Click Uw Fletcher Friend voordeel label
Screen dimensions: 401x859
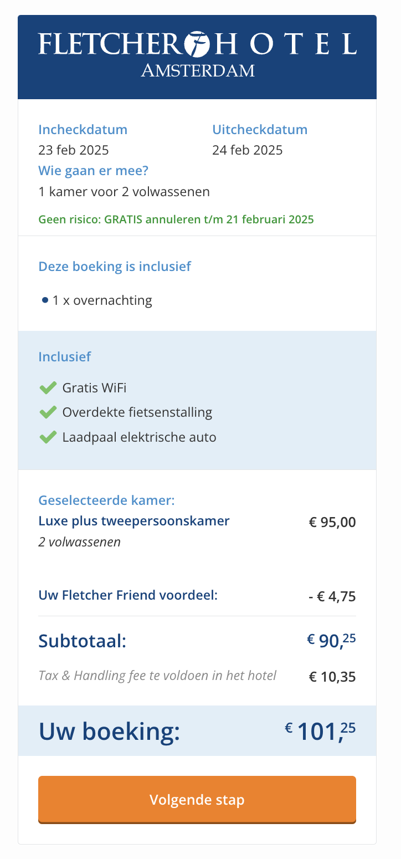128,596
